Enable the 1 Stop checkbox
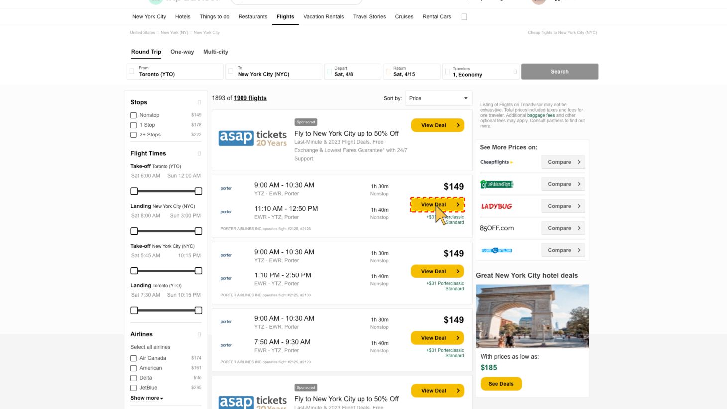727x409 pixels. click(133, 125)
